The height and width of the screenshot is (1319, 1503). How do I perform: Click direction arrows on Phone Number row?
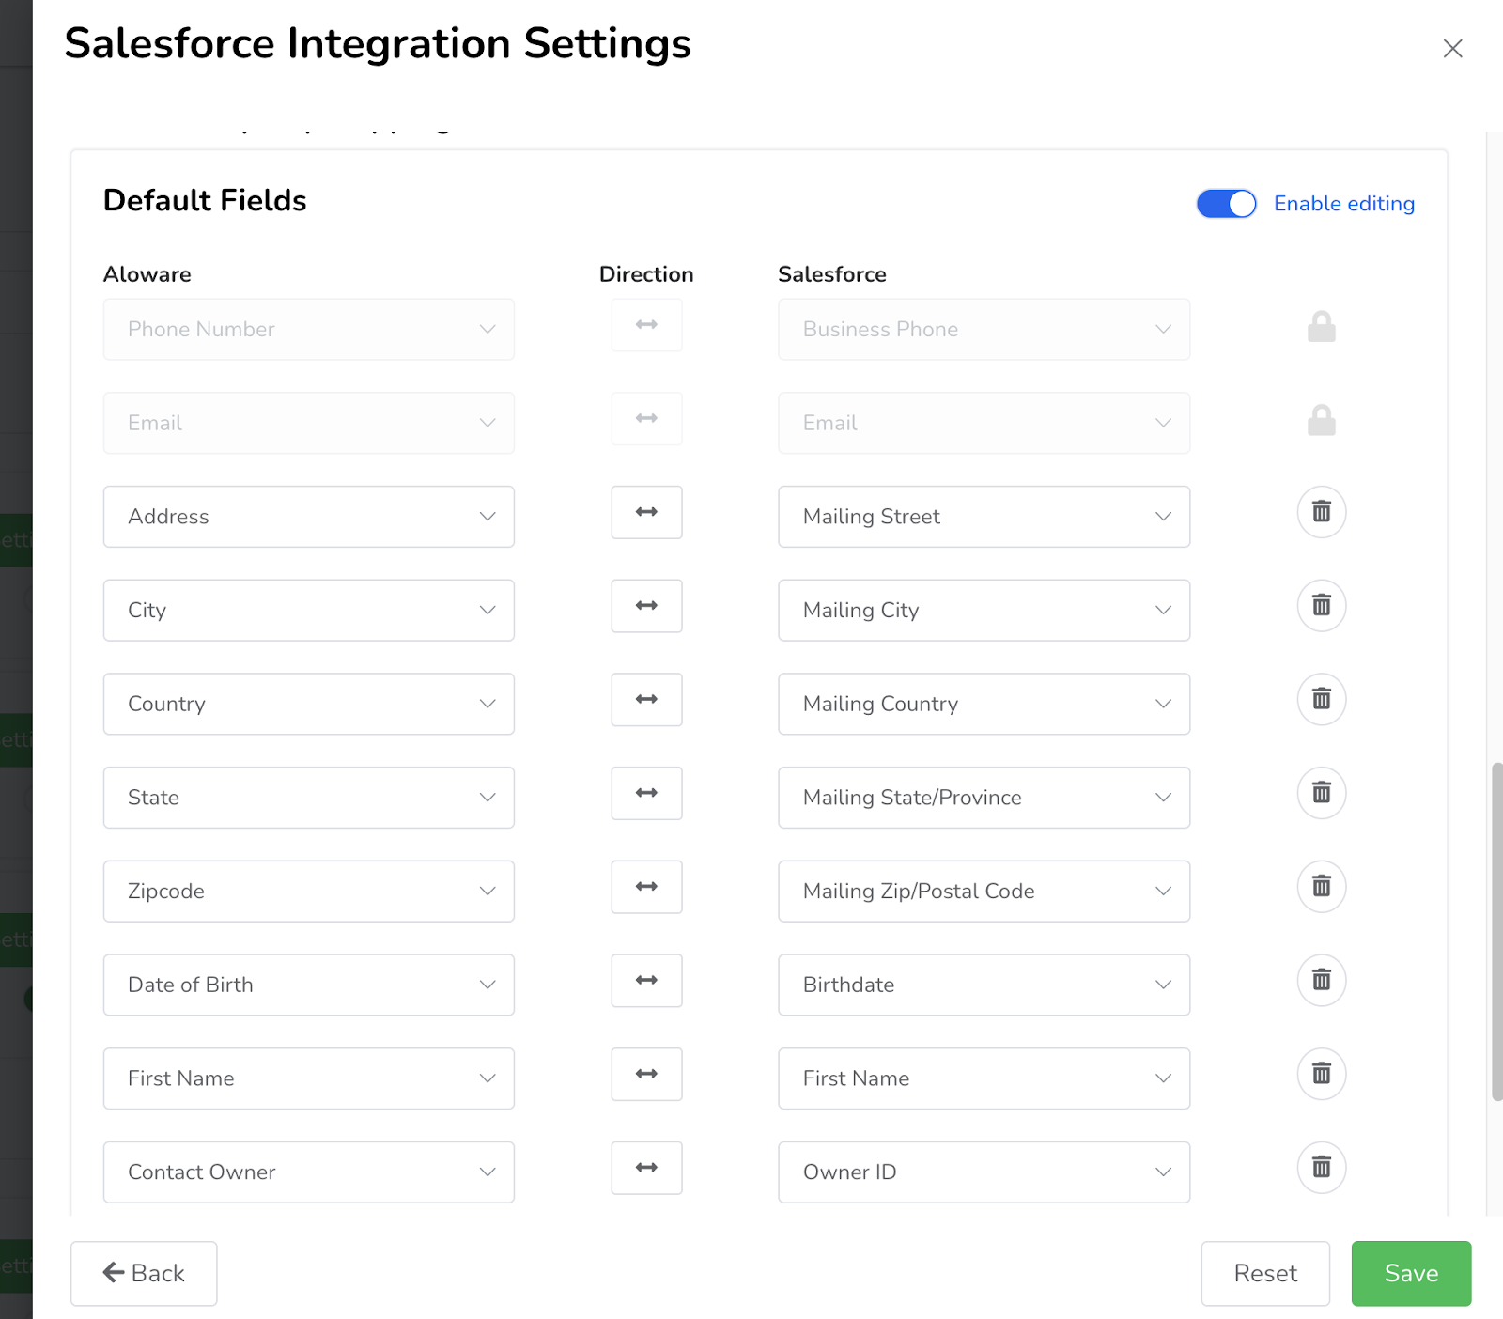(x=646, y=325)
